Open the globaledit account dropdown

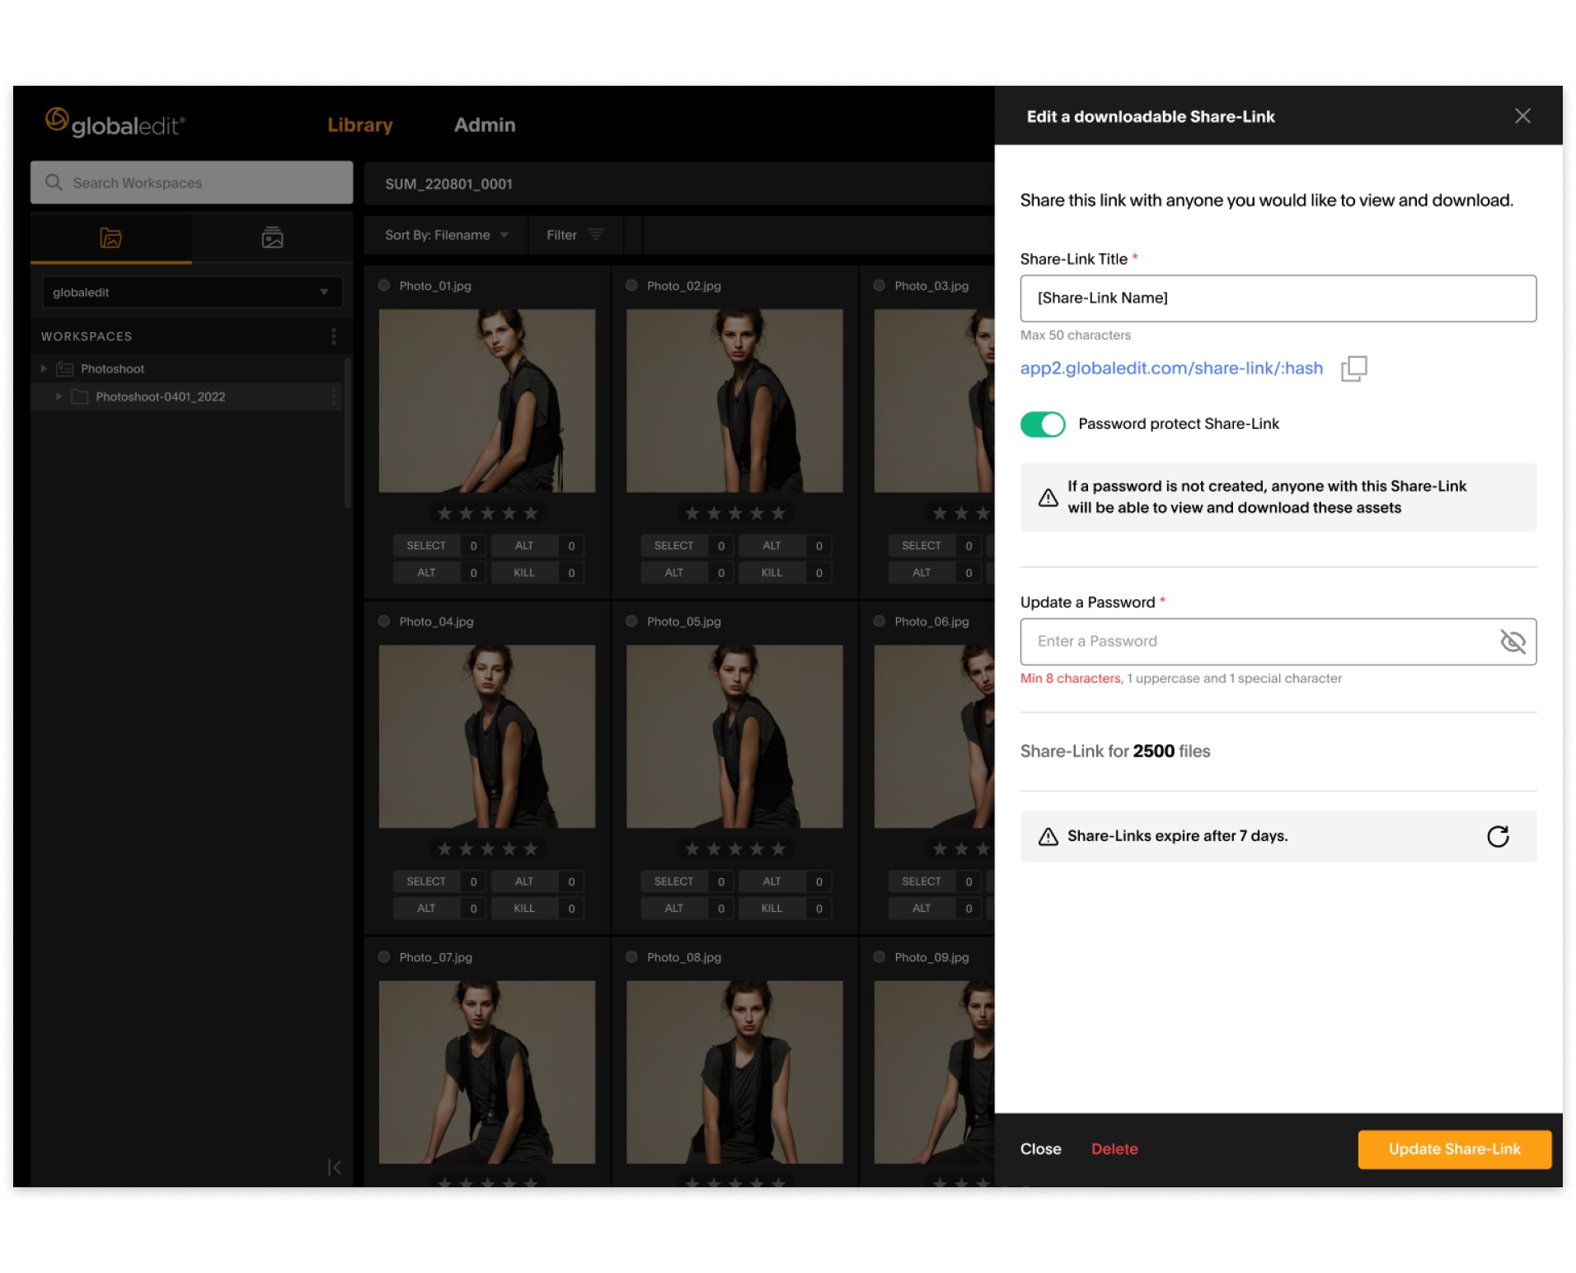[192, 292]
